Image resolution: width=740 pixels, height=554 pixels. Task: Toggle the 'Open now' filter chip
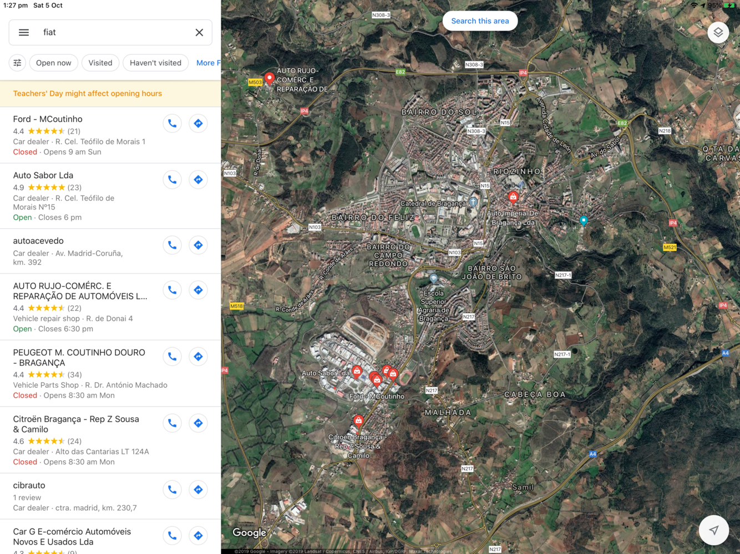coord(54,63)
